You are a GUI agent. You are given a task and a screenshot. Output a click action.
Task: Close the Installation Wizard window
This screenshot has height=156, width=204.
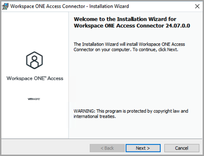tap(197, 6)
